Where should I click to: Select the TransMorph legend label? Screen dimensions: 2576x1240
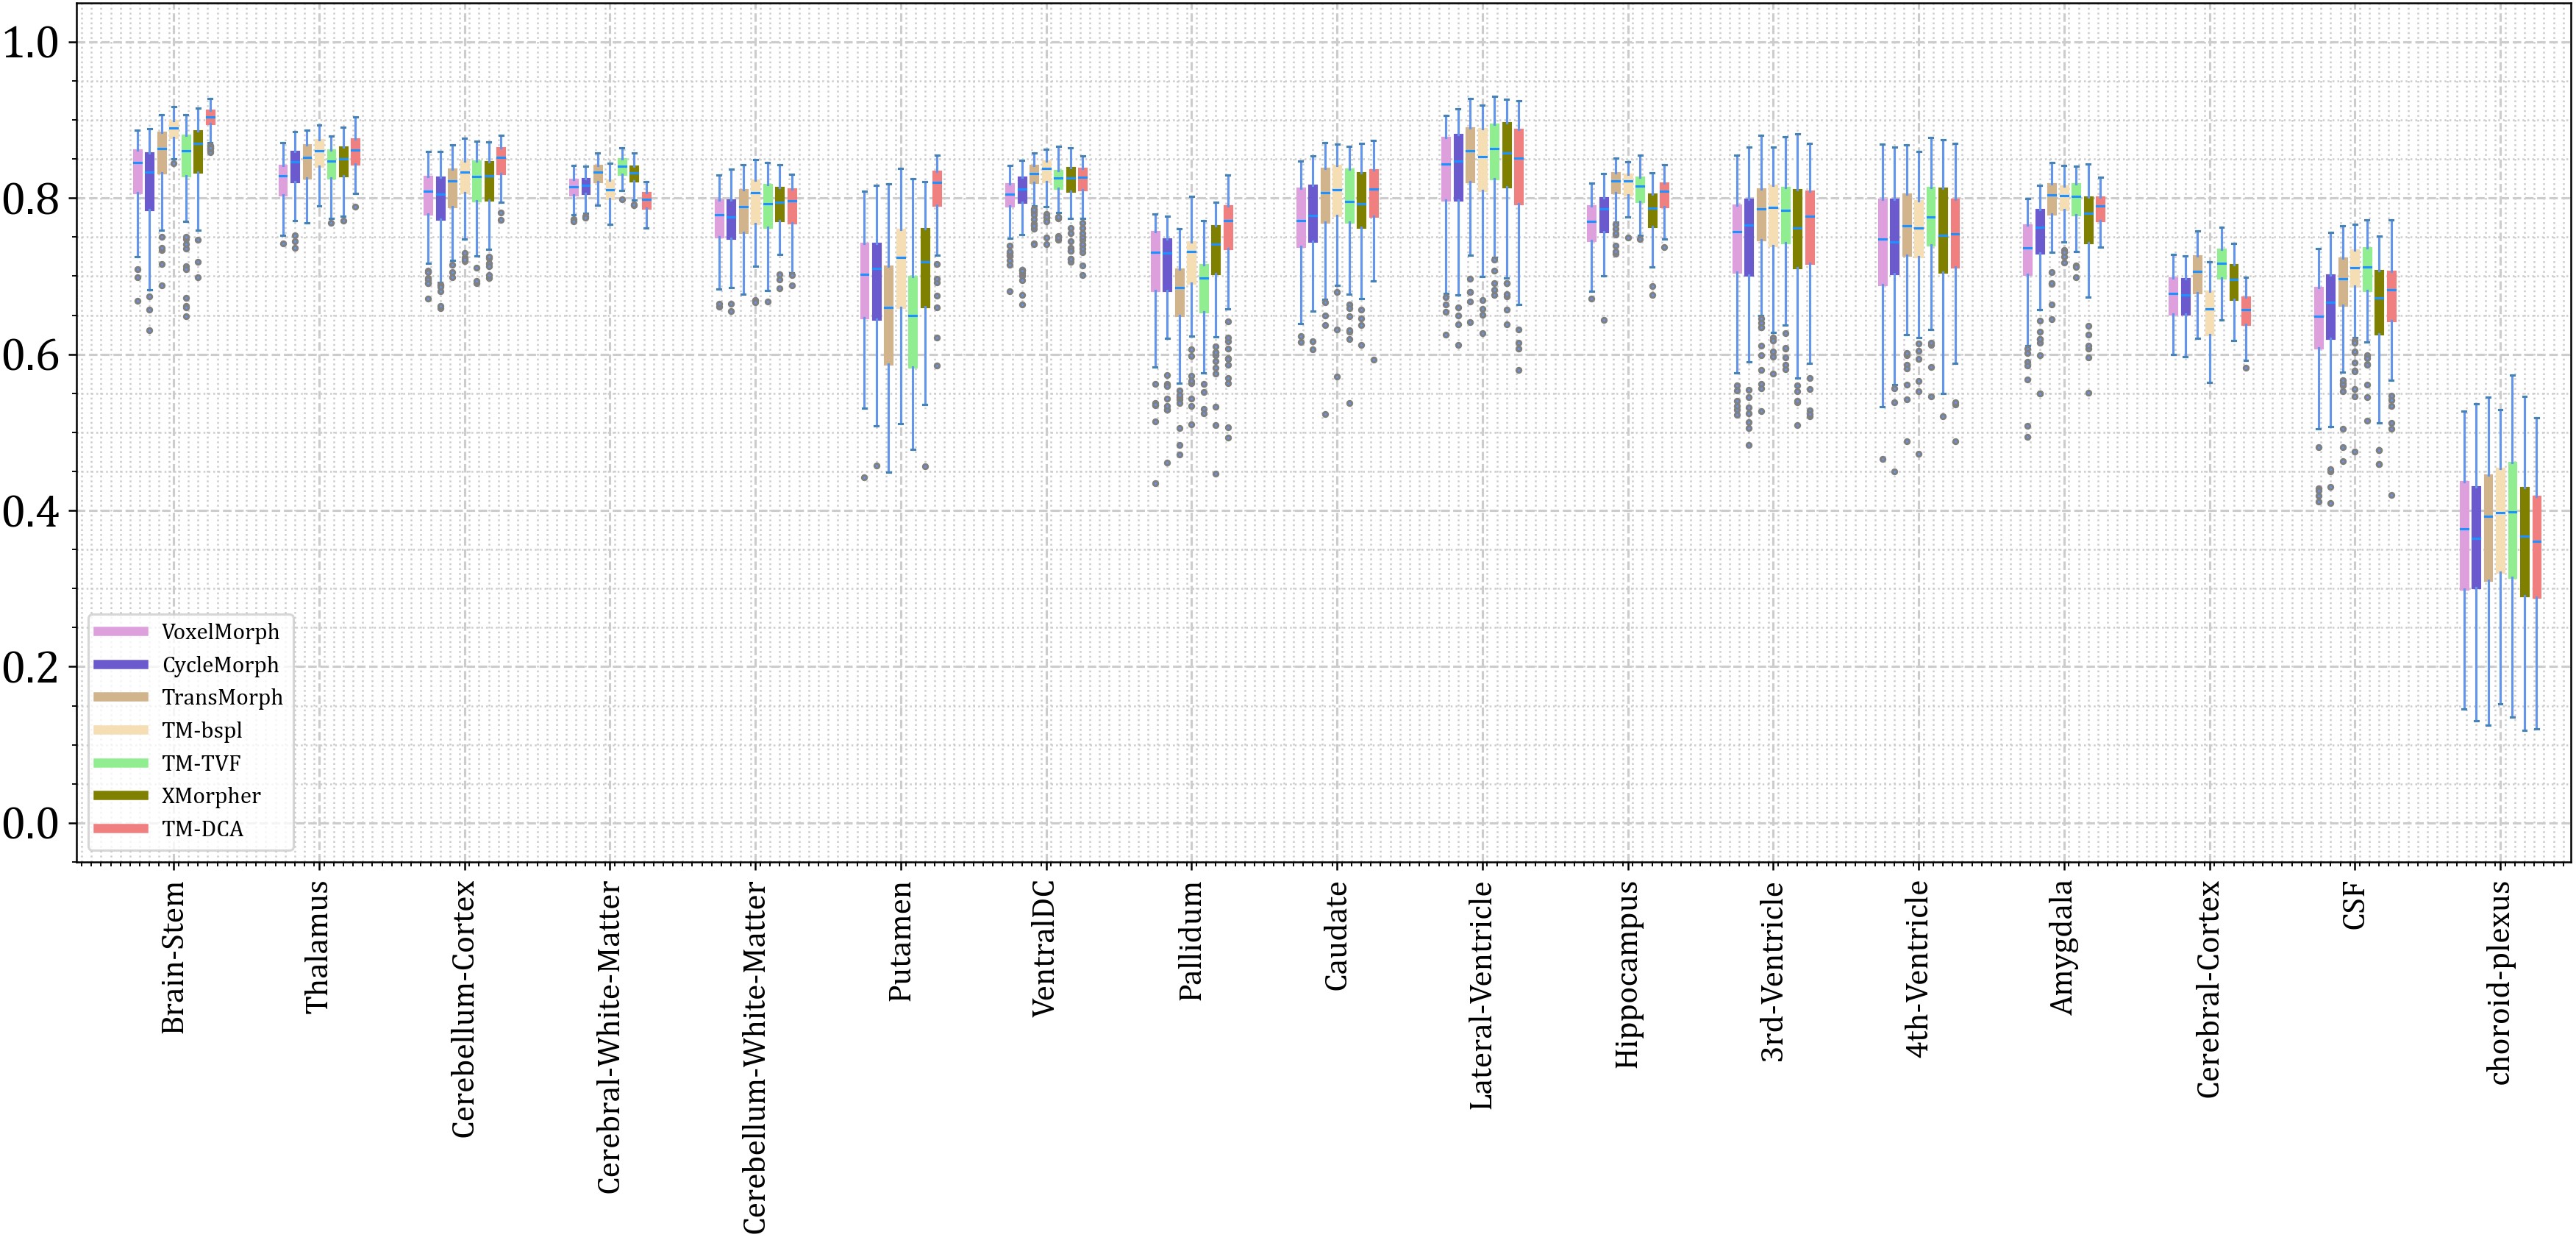point(222,697)
